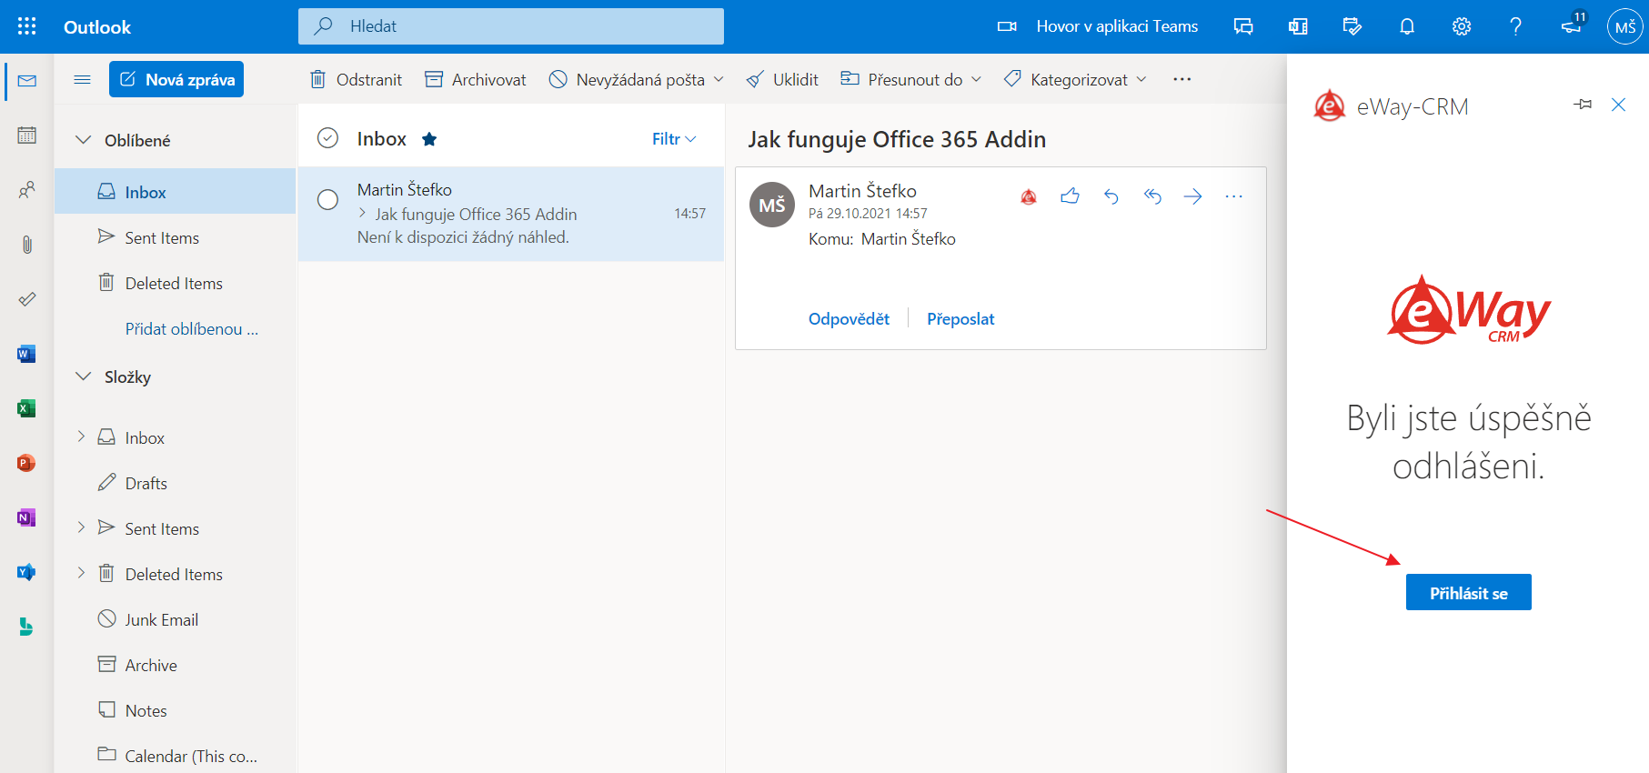Open Settings gear
Image resolution: width=1649 pixels, height=773 pixels.
[x=1462, y=26]
